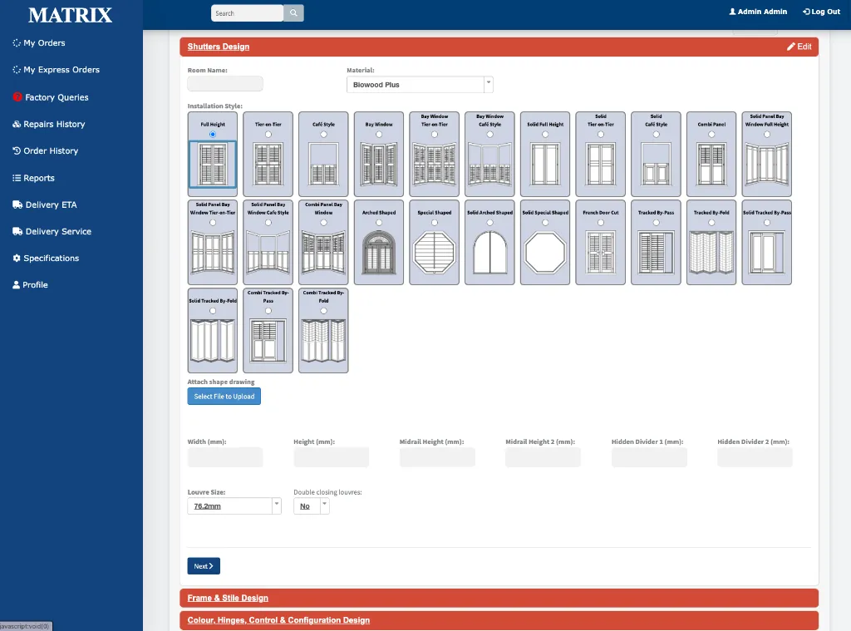Open the Material dropdown showing Biowood Plus
The width and height of the screenshot is (851, 631).
[x=420, y=85]
